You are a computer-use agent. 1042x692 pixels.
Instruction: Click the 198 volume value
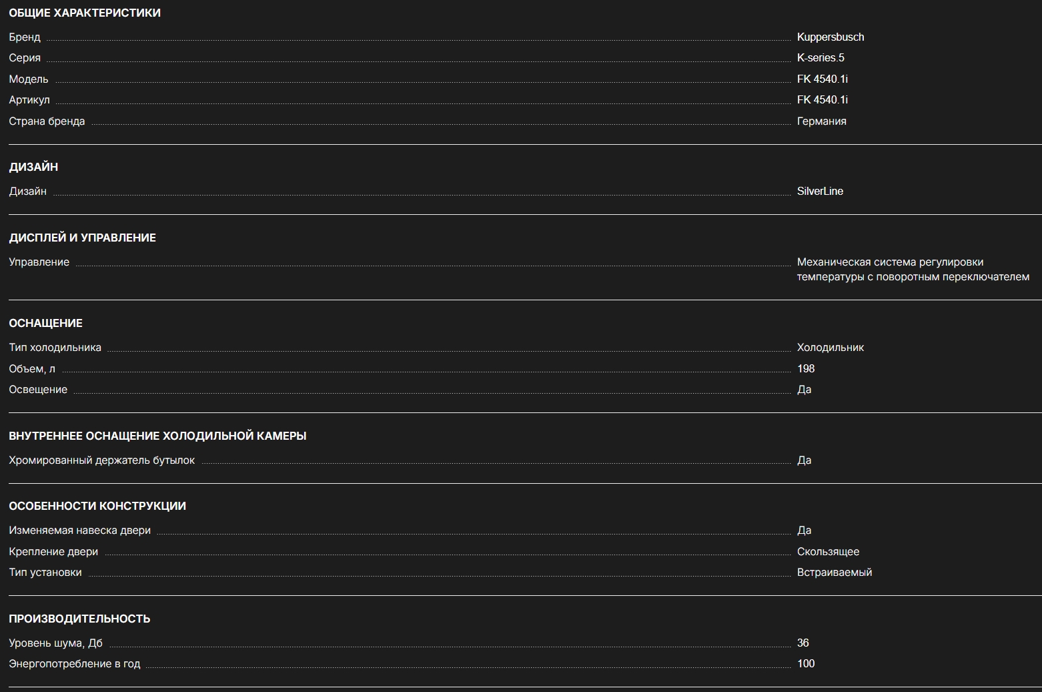[805, 369]
